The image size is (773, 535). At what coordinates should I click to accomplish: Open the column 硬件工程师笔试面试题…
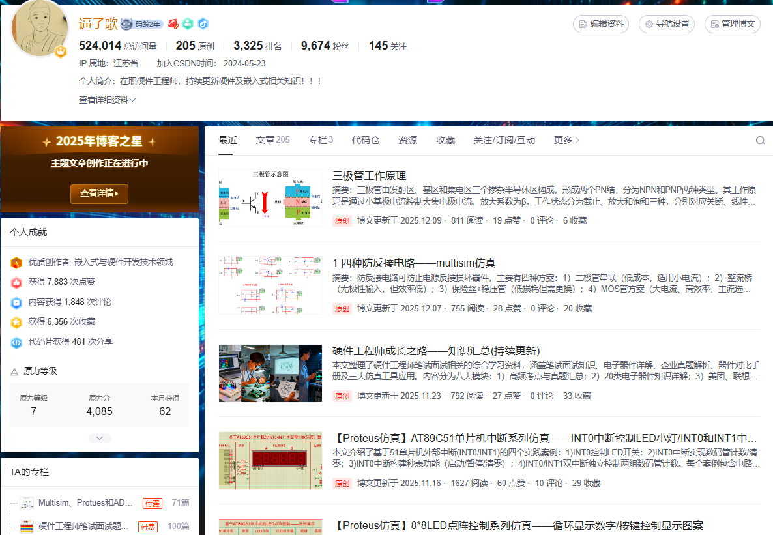click(83, 526)
